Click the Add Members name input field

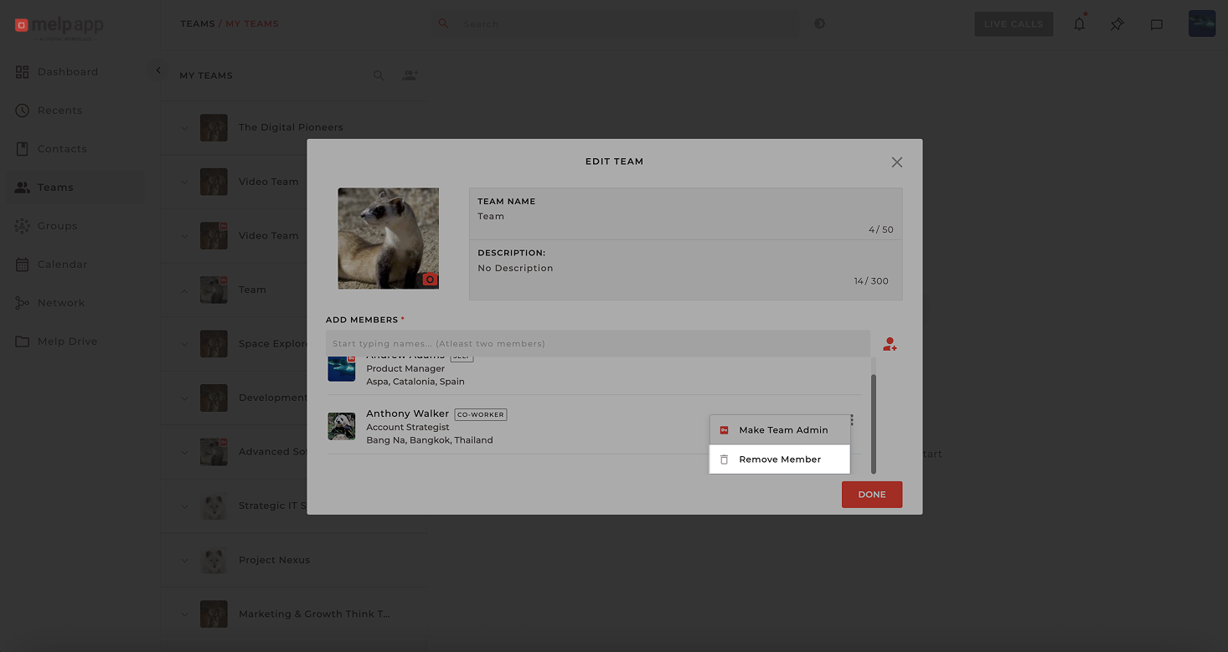(x=597, y=344)
